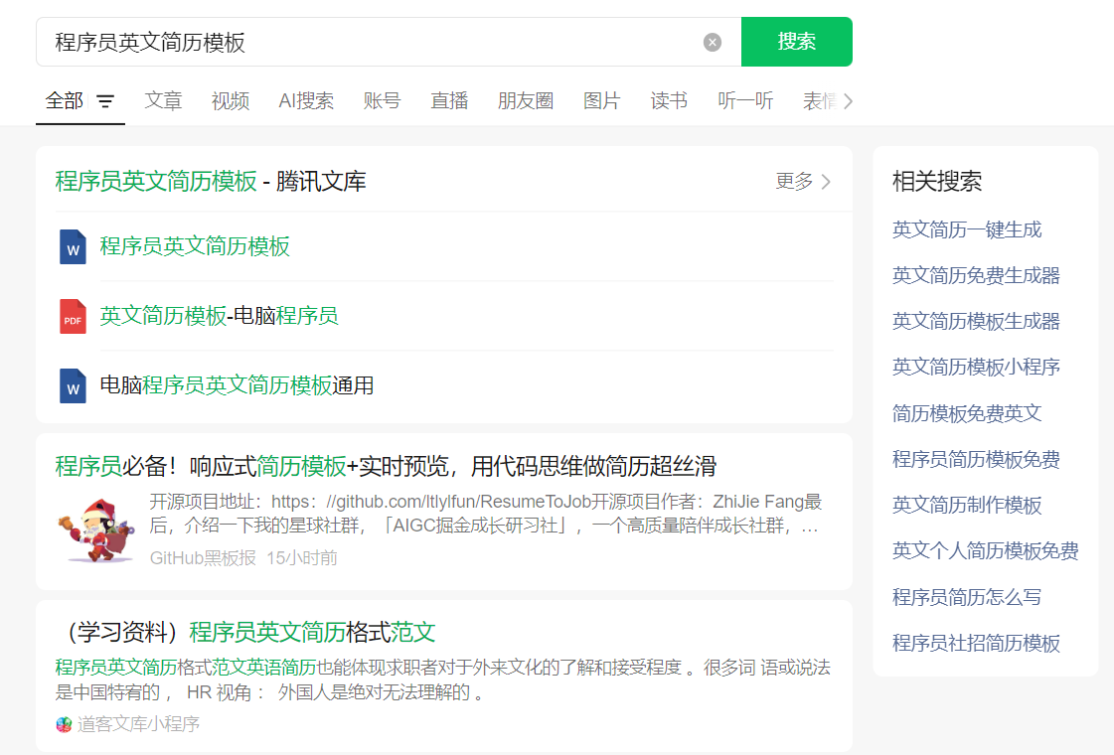
Task: Open the 听一听 tab
Action: pos(745,101)
